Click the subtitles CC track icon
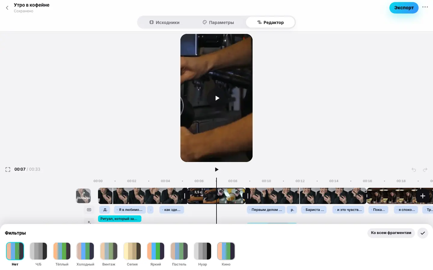This screenshot has width=433, height=270. [89, 210]
